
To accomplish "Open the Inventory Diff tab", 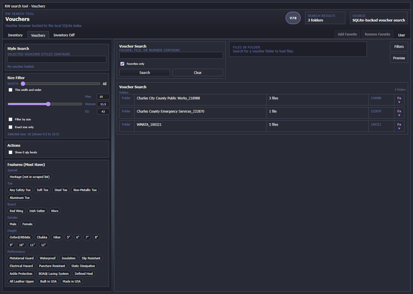I will pos(64,35).
